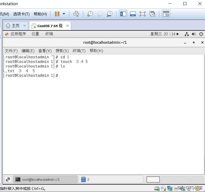Click the CD/DVD drive status icon
Image resolution: width=205 pixels, height=192 pixels.
(x=163, y=189)
